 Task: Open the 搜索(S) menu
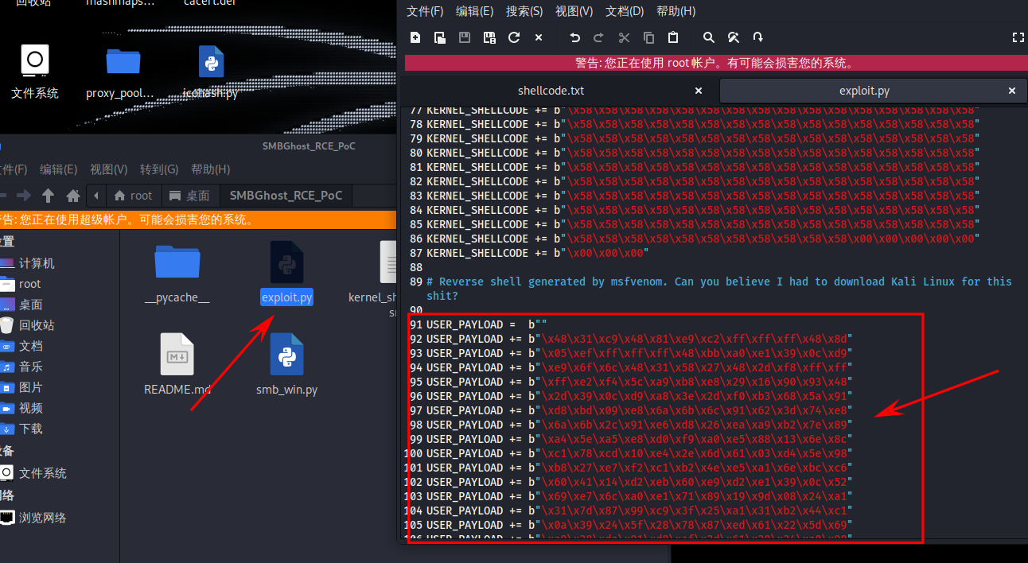(524, 11)
